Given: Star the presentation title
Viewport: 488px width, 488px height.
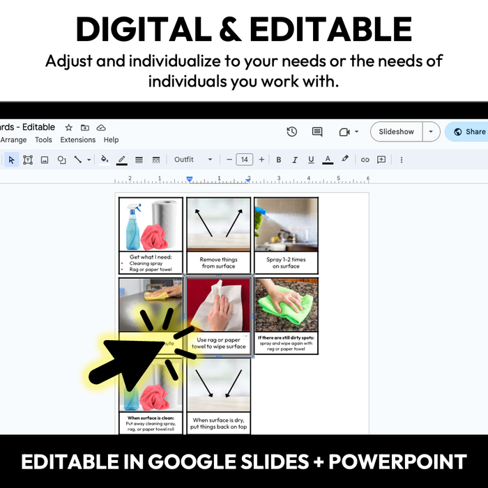Looking at the screenshot, I should tap(69, 128).
